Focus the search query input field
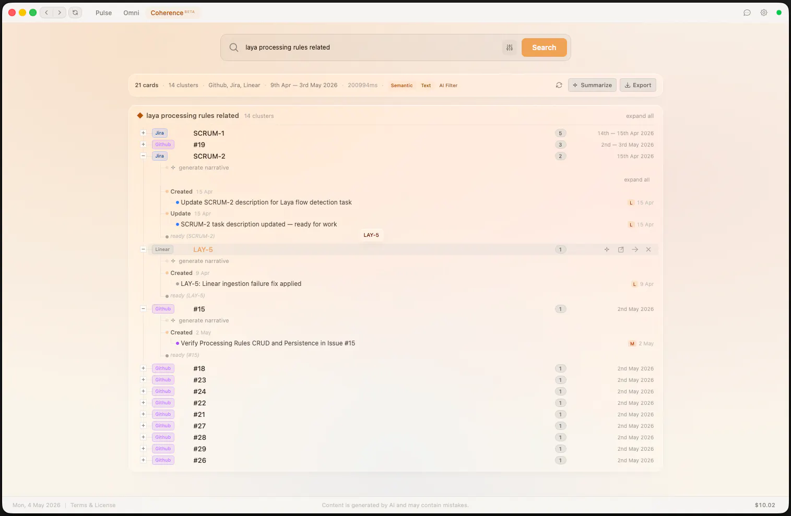The height and width of the screenshot is (516, 791). tap(371, 47)
